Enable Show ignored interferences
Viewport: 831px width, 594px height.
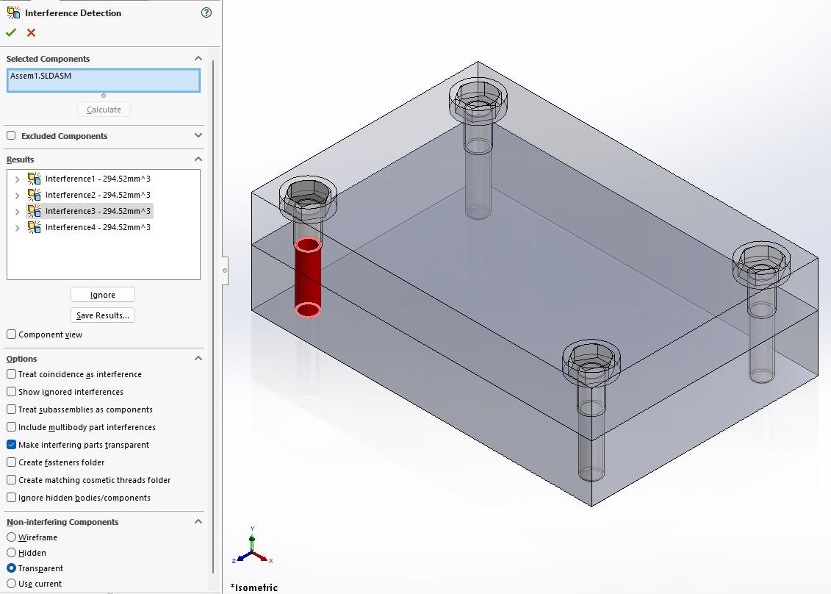[11, 391]
